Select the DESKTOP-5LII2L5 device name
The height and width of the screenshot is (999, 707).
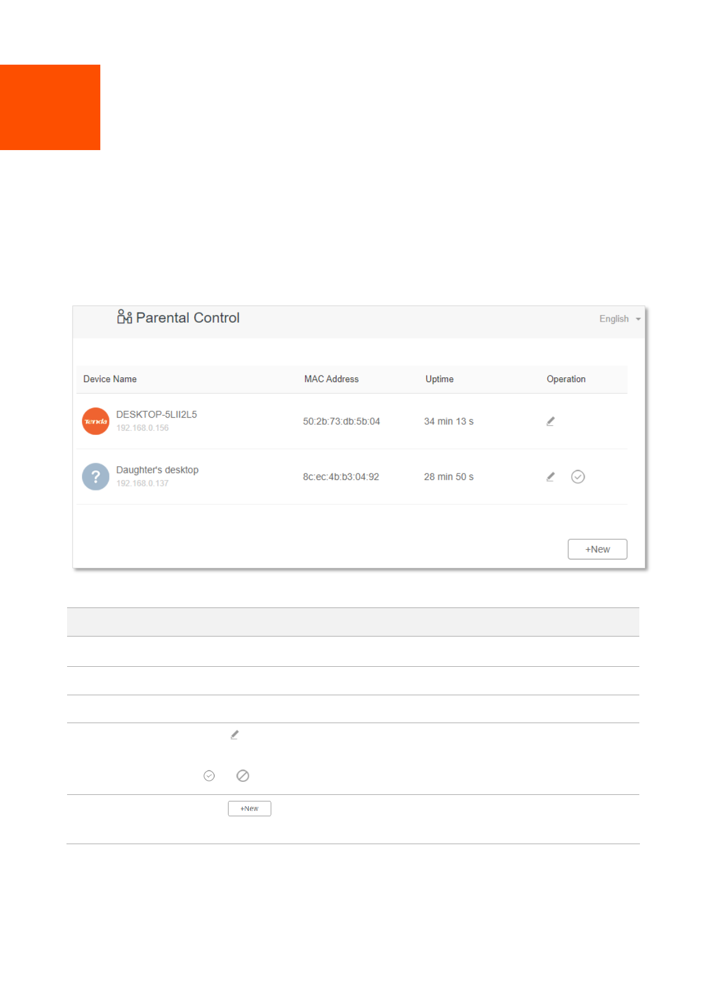[156, 415]
